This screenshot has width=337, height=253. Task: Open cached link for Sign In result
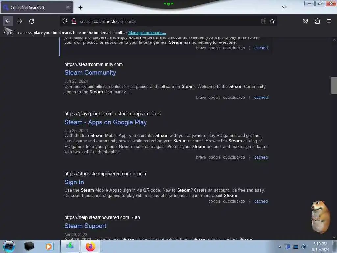261,201
